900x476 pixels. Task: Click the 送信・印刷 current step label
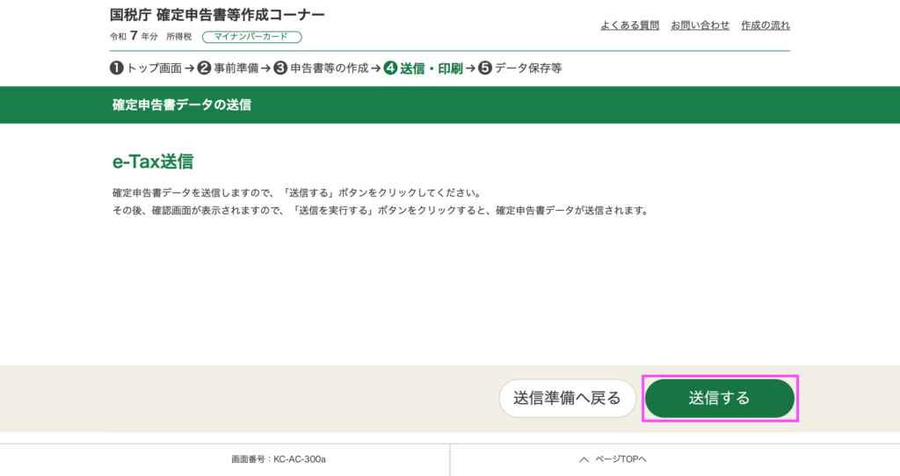[431, 69]
